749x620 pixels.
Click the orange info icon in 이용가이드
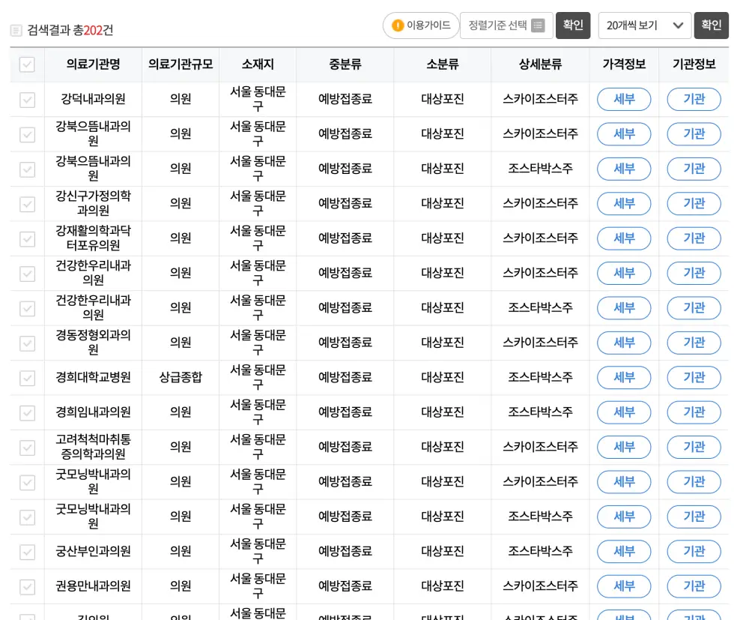point(398,25)
